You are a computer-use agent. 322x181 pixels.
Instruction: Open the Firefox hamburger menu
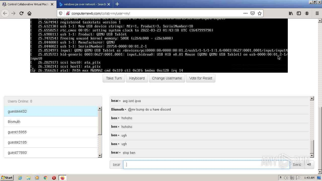tap(317, 13)
